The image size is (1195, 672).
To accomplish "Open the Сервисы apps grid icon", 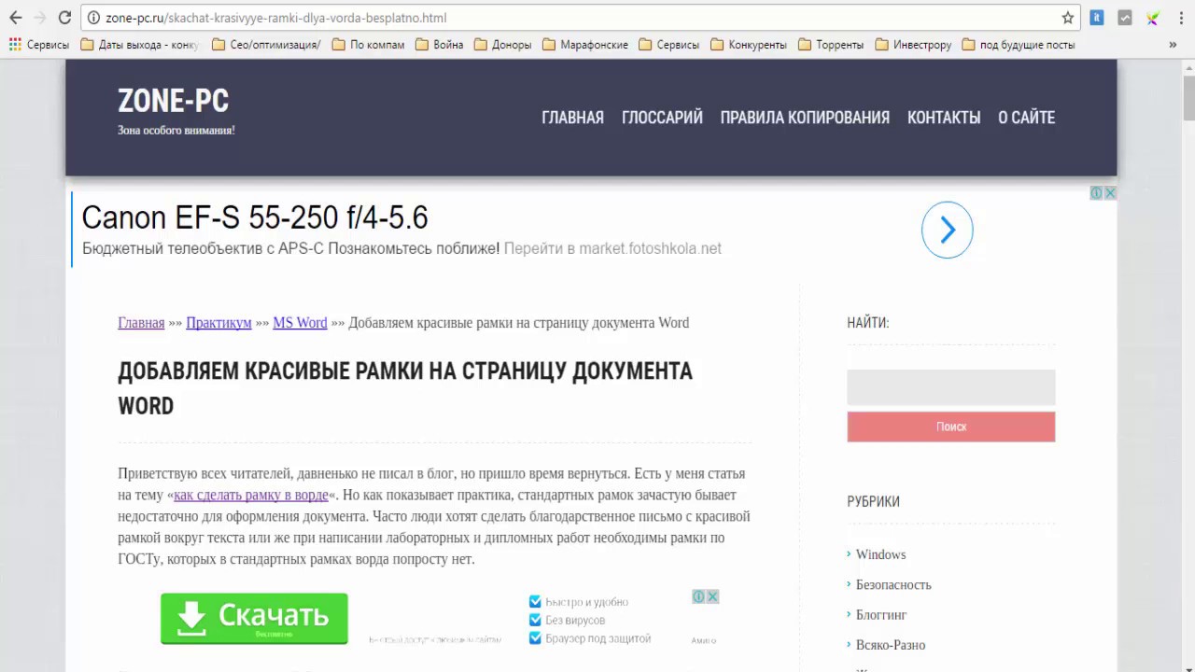I will click(39, 44).
